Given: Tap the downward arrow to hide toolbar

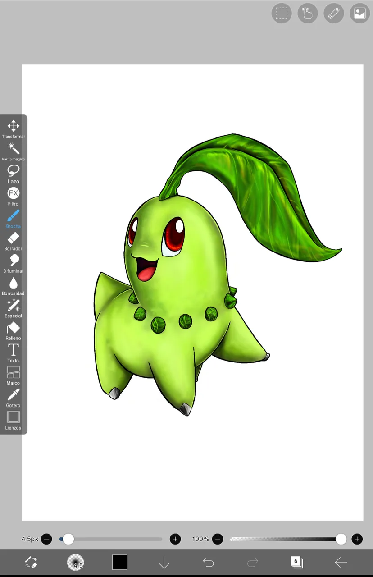Looking at the screenshot, I should click(x=164, y=562).
